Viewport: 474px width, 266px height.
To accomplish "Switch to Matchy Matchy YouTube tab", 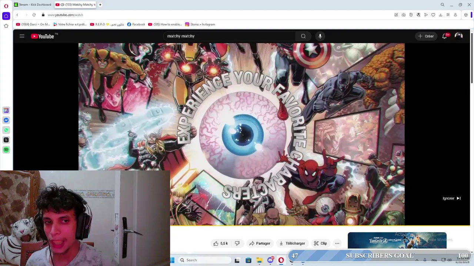I will click(75, 5).
